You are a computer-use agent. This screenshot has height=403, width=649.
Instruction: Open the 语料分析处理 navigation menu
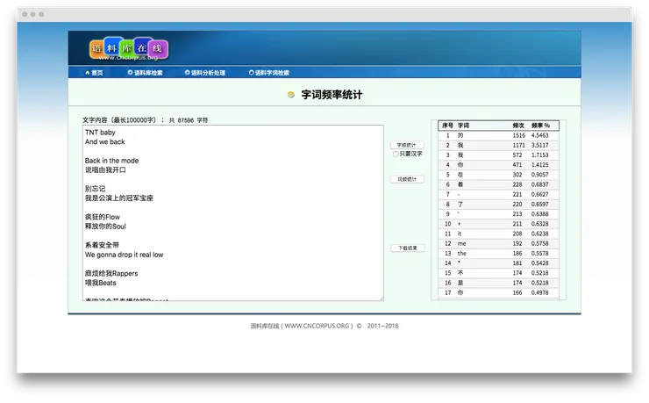[x=205, y=73]
